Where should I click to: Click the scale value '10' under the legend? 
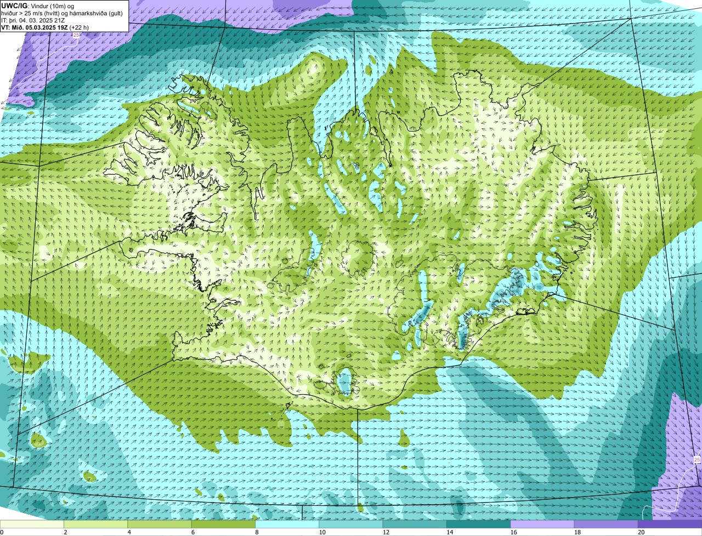click(322, 532)
